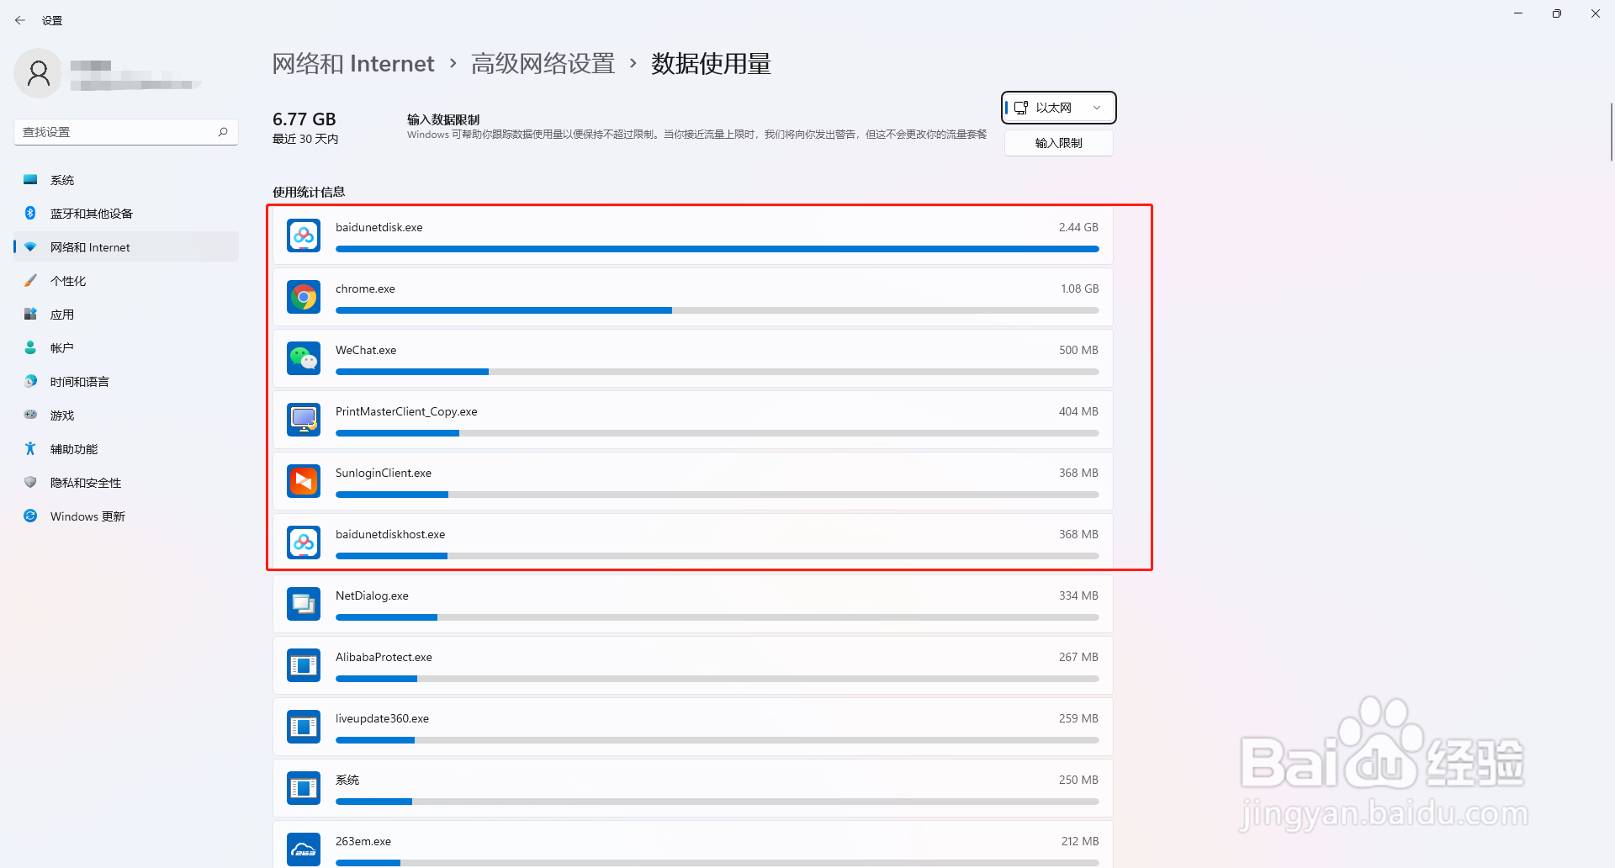The image size is (1615, 868).
Task: Open the 以太网 network dropdown
Action: click(x=1058, y=108)
